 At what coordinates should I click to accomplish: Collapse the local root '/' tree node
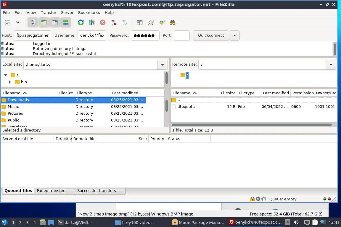[5, 75]
